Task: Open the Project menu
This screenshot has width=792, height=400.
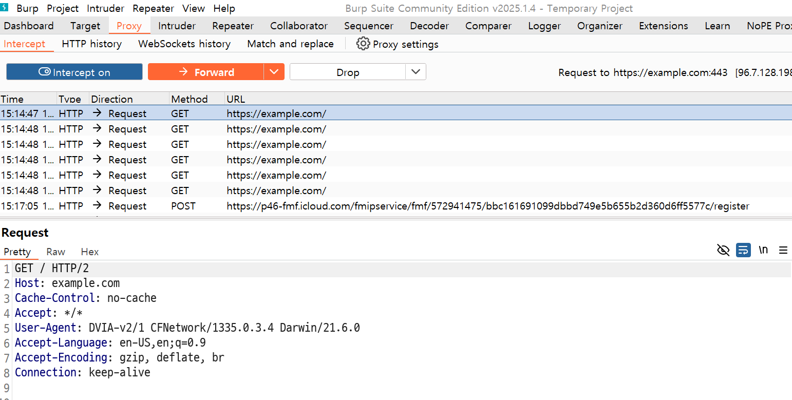Action: coord(63,8)
